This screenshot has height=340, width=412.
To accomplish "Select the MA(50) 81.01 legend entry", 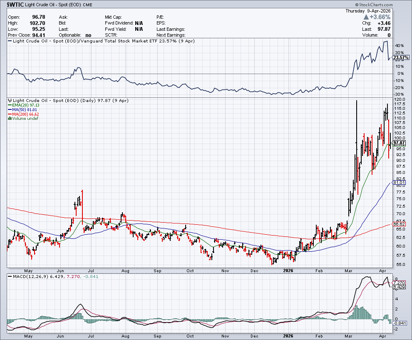I will [22, 110].
